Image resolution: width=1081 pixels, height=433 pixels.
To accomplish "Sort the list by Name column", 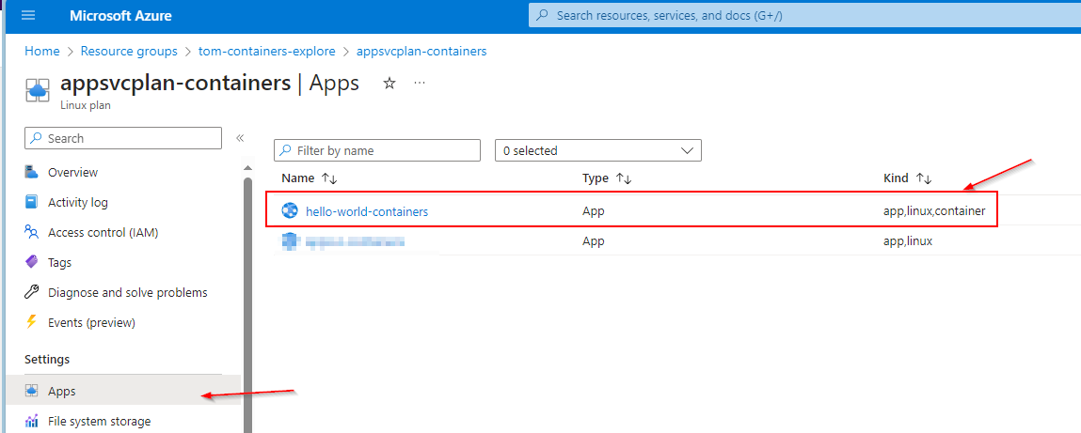I will click(328, 178).
